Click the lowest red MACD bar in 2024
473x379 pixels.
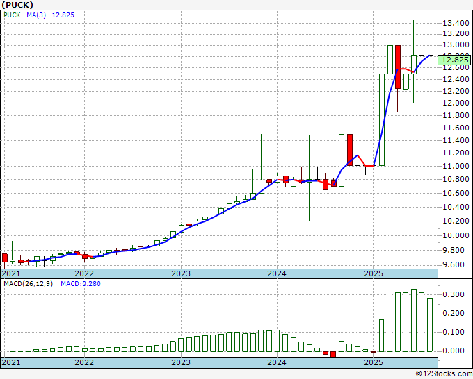[333, 354]
